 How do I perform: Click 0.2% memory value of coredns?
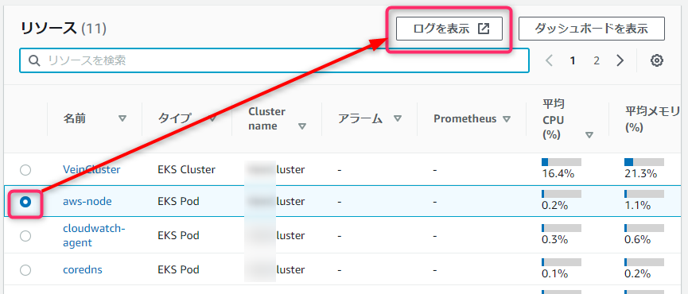(638, 273)
